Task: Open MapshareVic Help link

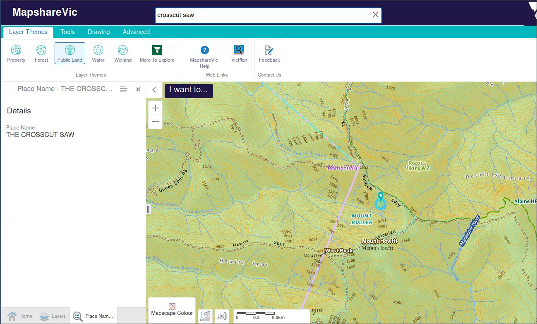Action: click(204, 57)
